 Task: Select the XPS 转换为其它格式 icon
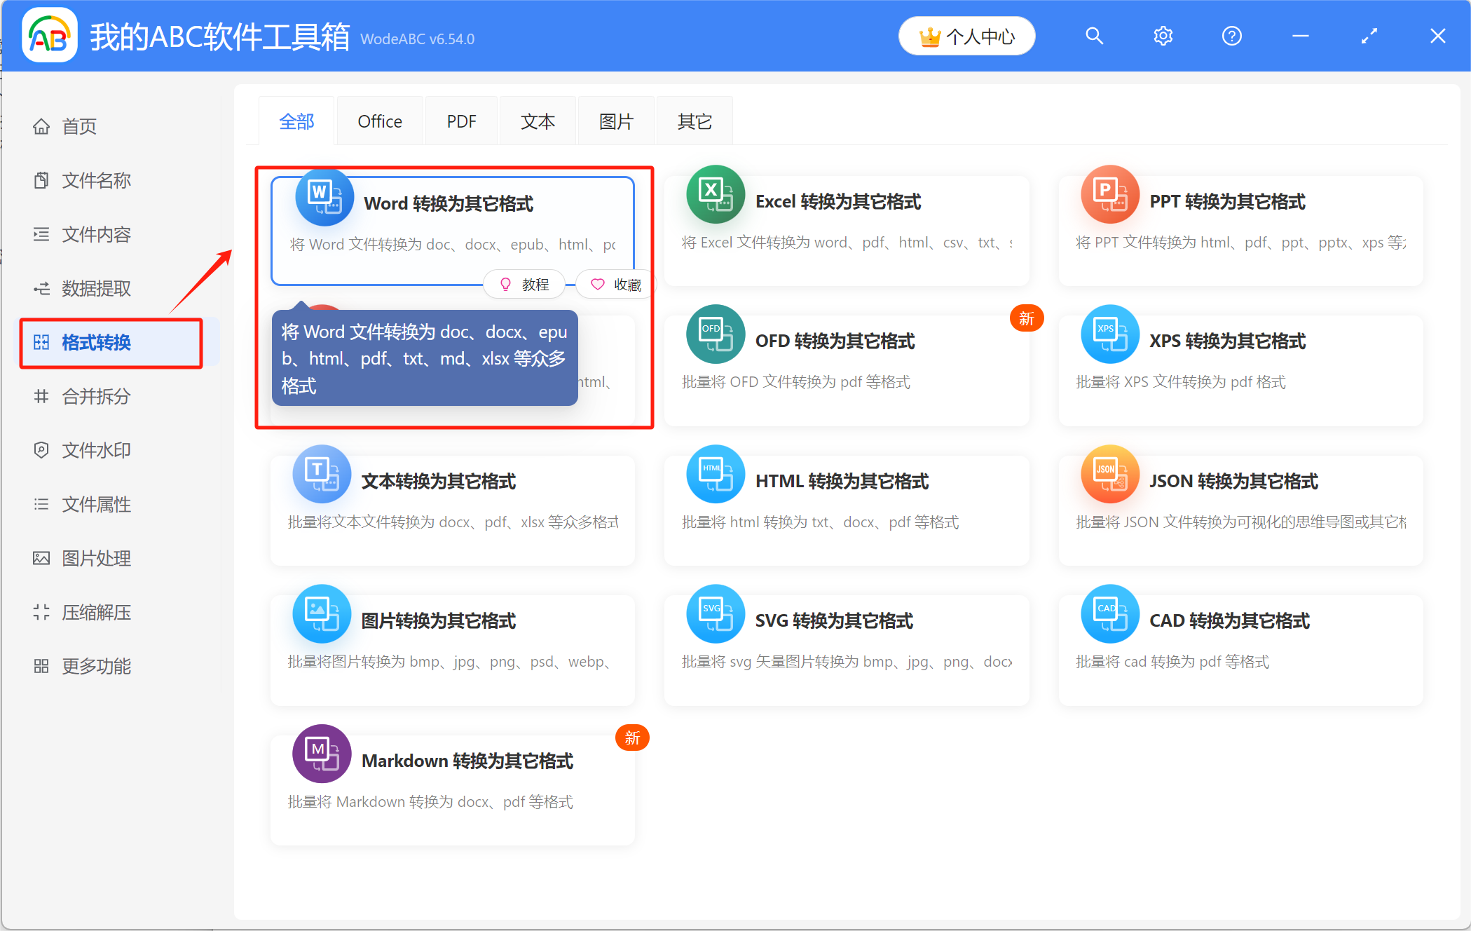pyautogui.click(x=1109, y=334)
